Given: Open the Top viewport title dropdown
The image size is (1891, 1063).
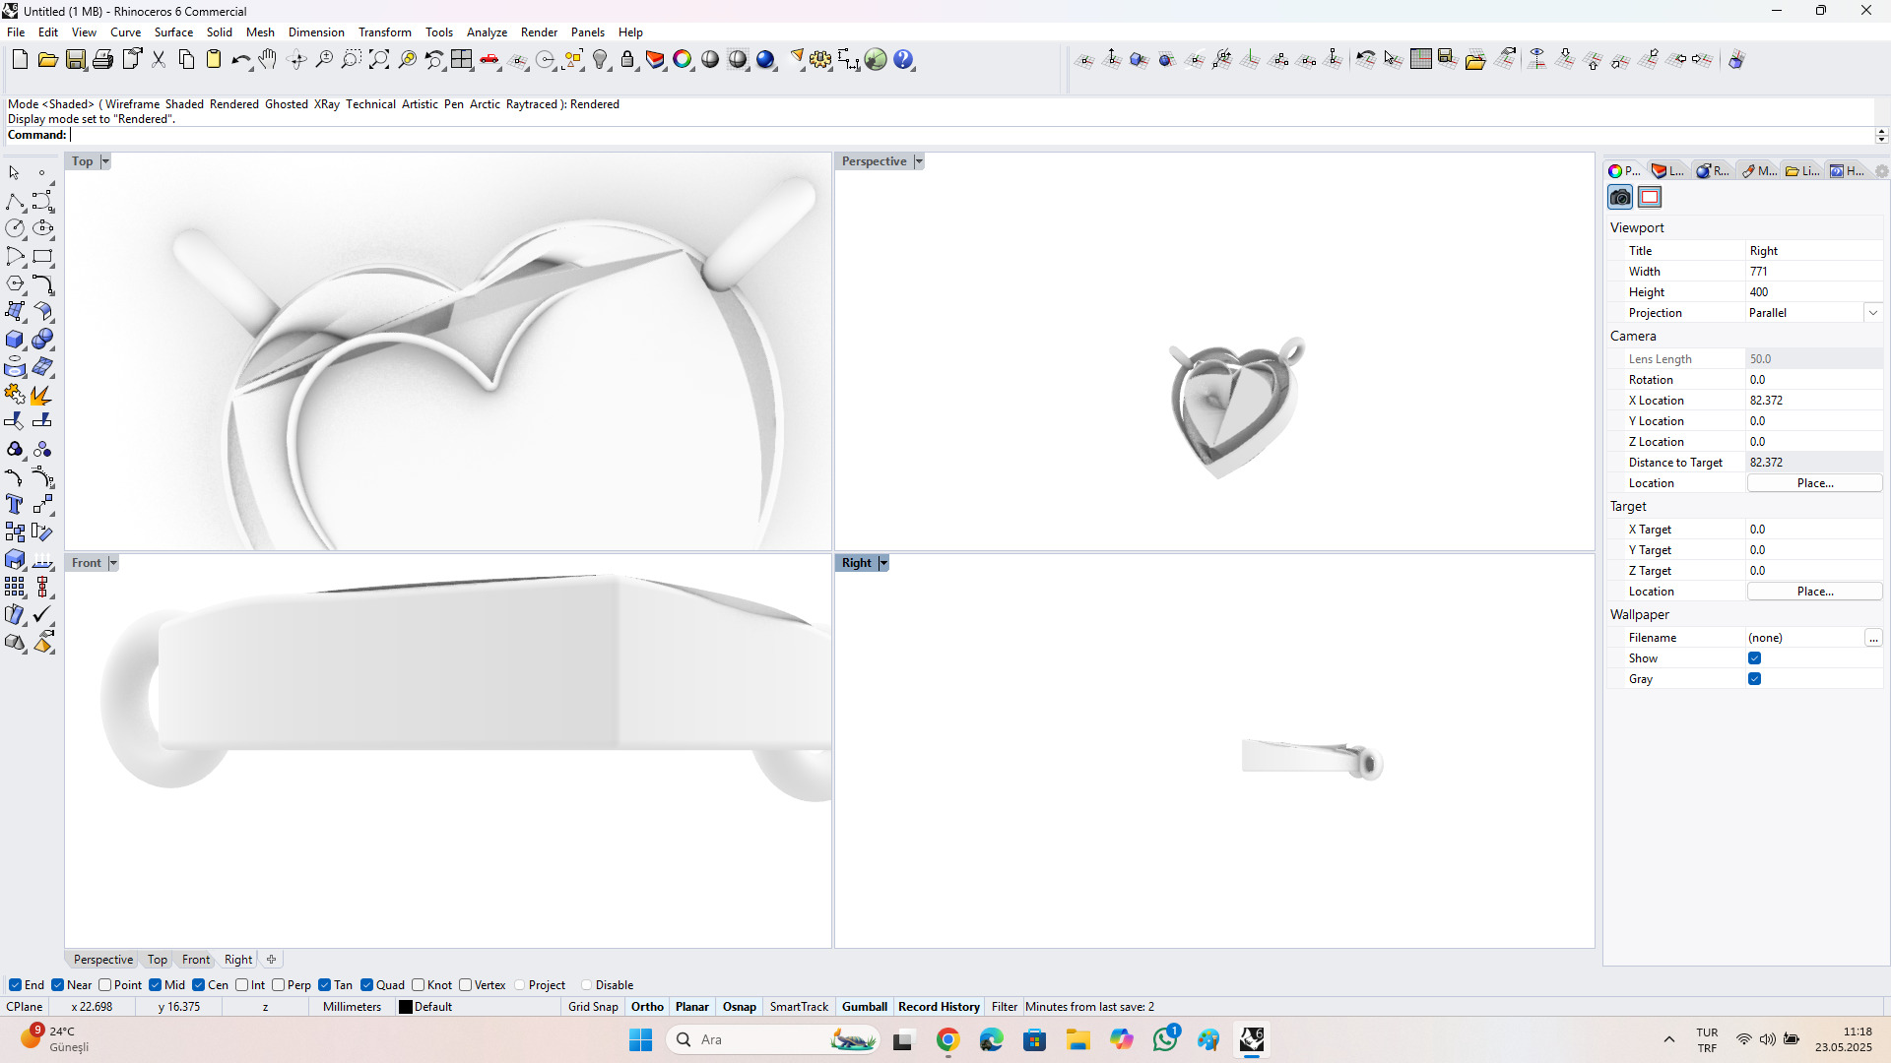Looking at the screenshot, I should coord(105,161).
